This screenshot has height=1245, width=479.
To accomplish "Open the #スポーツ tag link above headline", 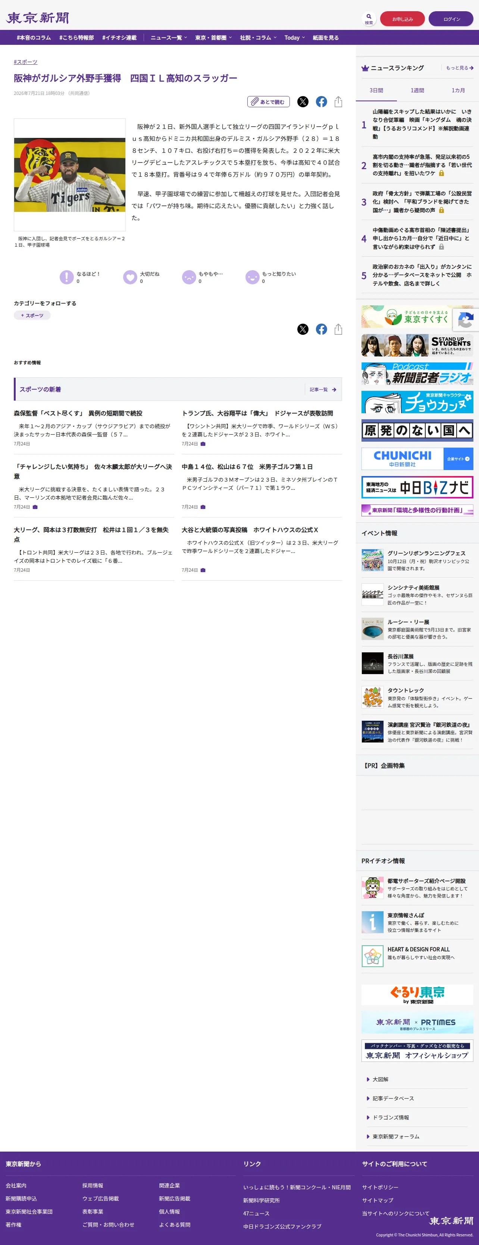I will pyautogui.click(x=26, y=62).
